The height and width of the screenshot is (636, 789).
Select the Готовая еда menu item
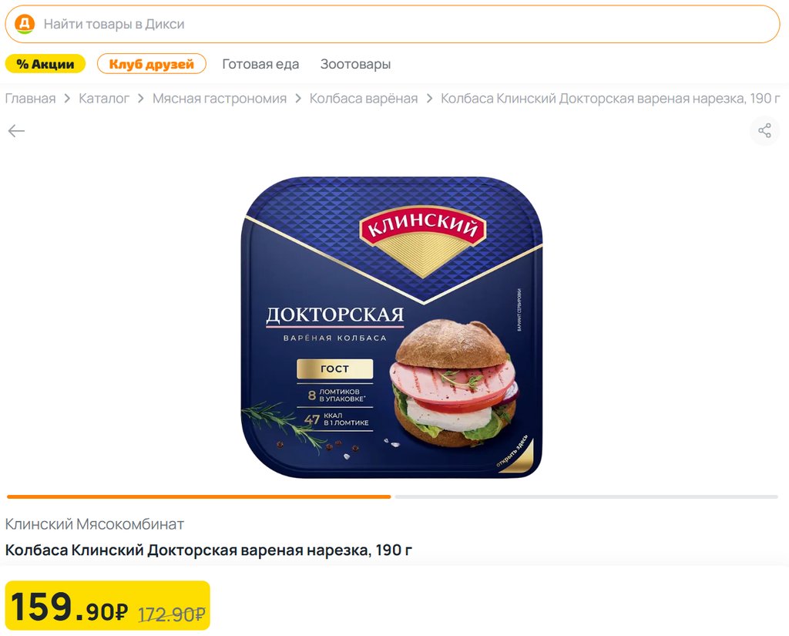point(260,64)
